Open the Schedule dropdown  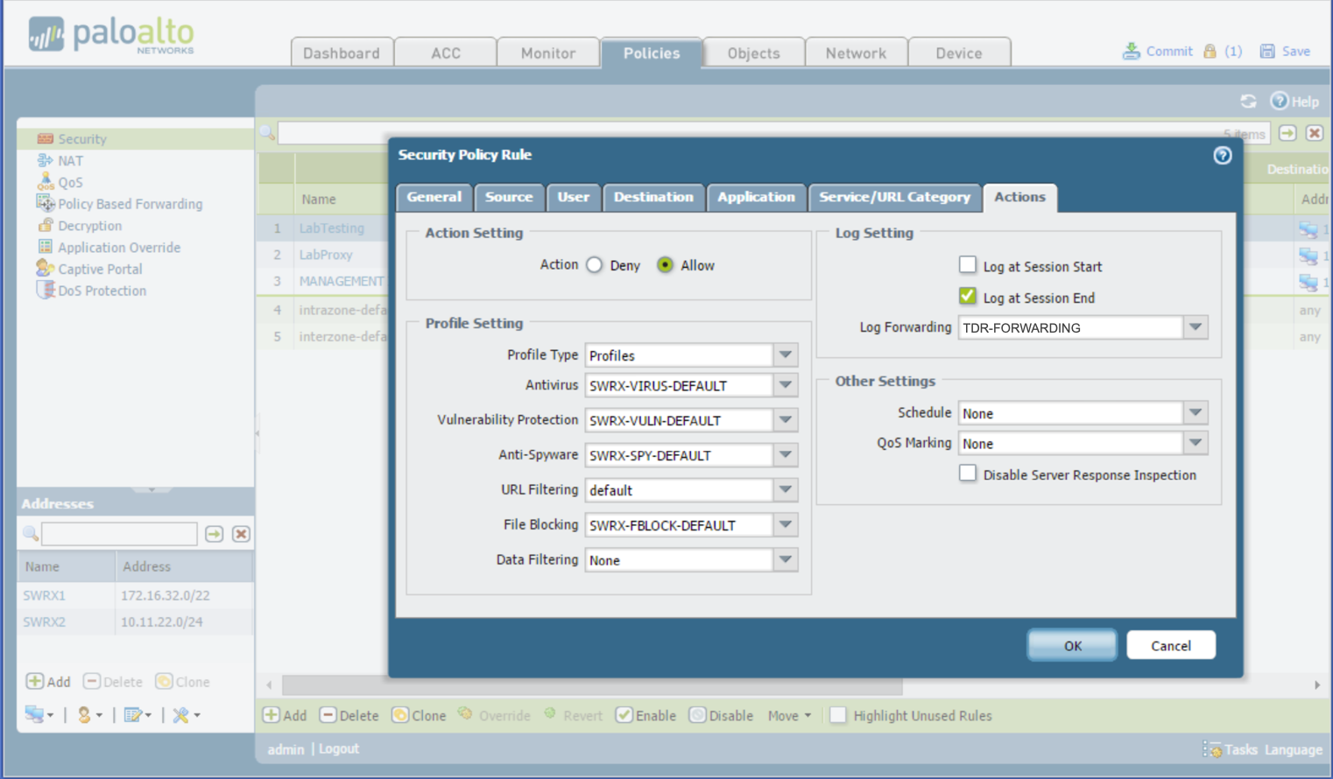[1195, 413]
